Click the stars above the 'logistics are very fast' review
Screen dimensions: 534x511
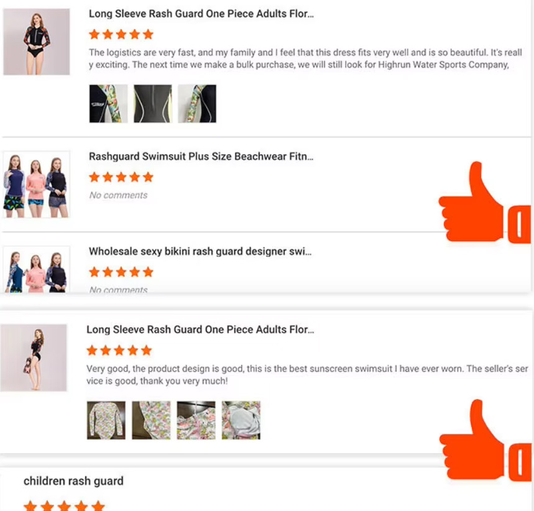pyautogui.click(x=121, y=35)
